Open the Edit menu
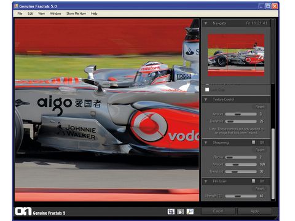Image resolution: width=295 pixels, height=221 pixels. (x=30, y=14)
